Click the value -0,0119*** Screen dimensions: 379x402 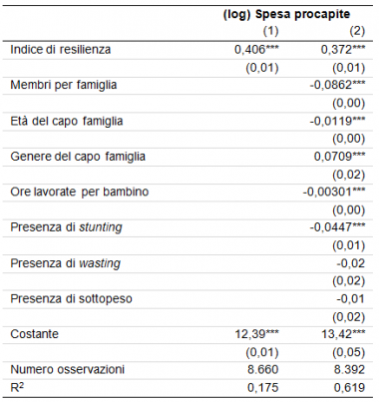337,121
